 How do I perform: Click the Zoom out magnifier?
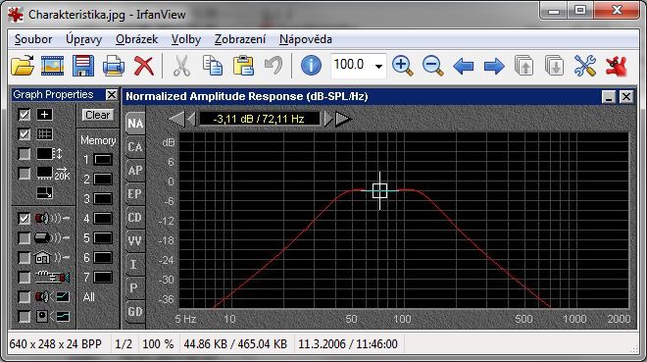pos(433,65)
